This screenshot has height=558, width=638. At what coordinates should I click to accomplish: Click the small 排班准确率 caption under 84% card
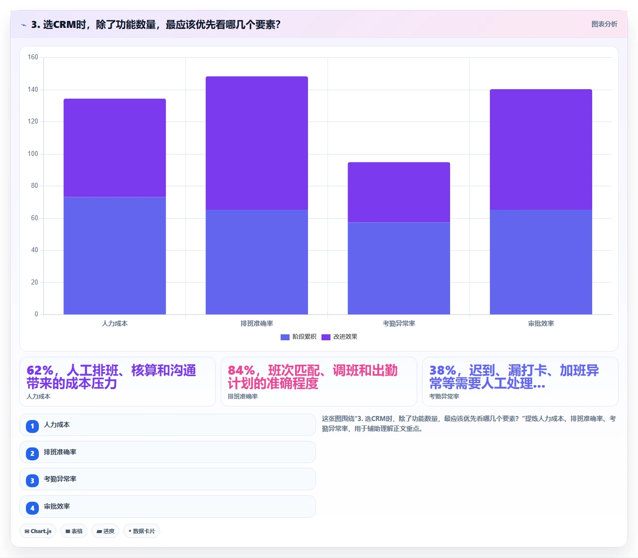pos(243,397)
